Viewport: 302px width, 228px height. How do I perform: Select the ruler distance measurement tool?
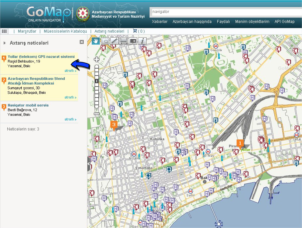pos(114,41)
